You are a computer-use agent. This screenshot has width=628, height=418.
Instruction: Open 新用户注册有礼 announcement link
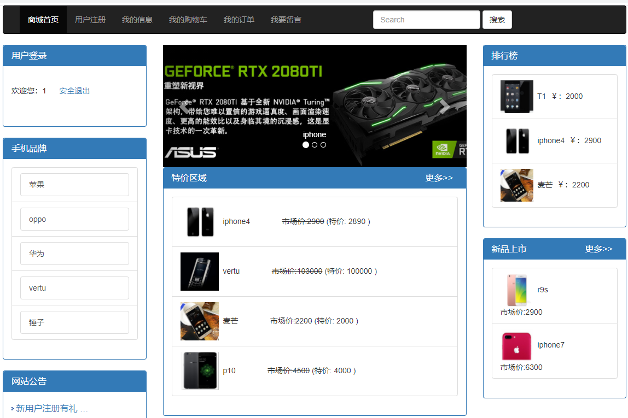[x=51, y=408]
